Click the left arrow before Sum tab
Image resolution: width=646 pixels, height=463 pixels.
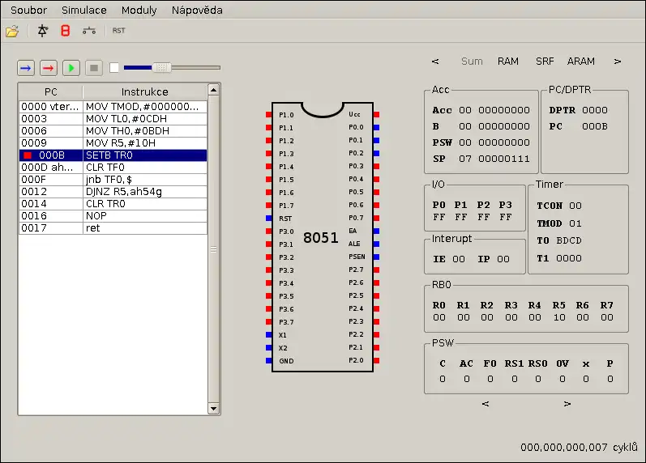click(435, 62)
